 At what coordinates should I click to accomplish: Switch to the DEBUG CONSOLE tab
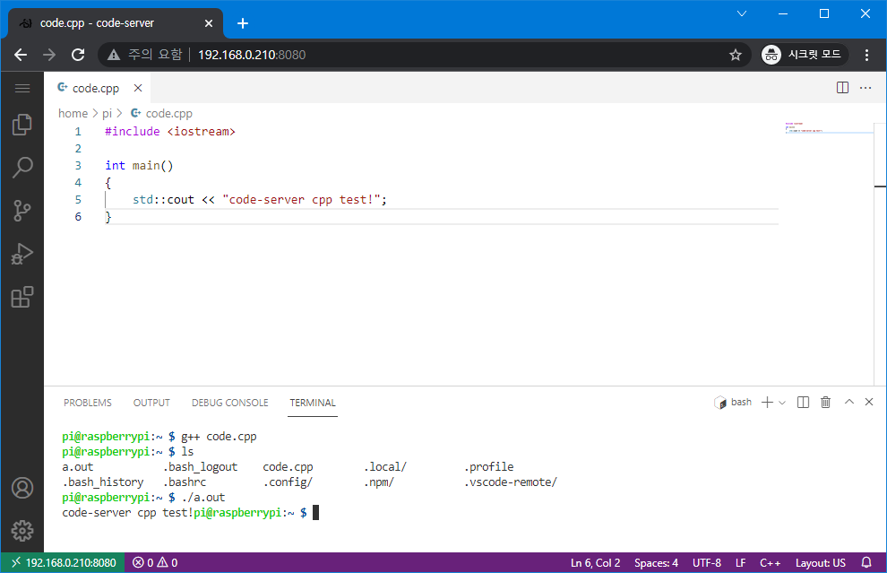pyautogui.click(x=229, y=403)
